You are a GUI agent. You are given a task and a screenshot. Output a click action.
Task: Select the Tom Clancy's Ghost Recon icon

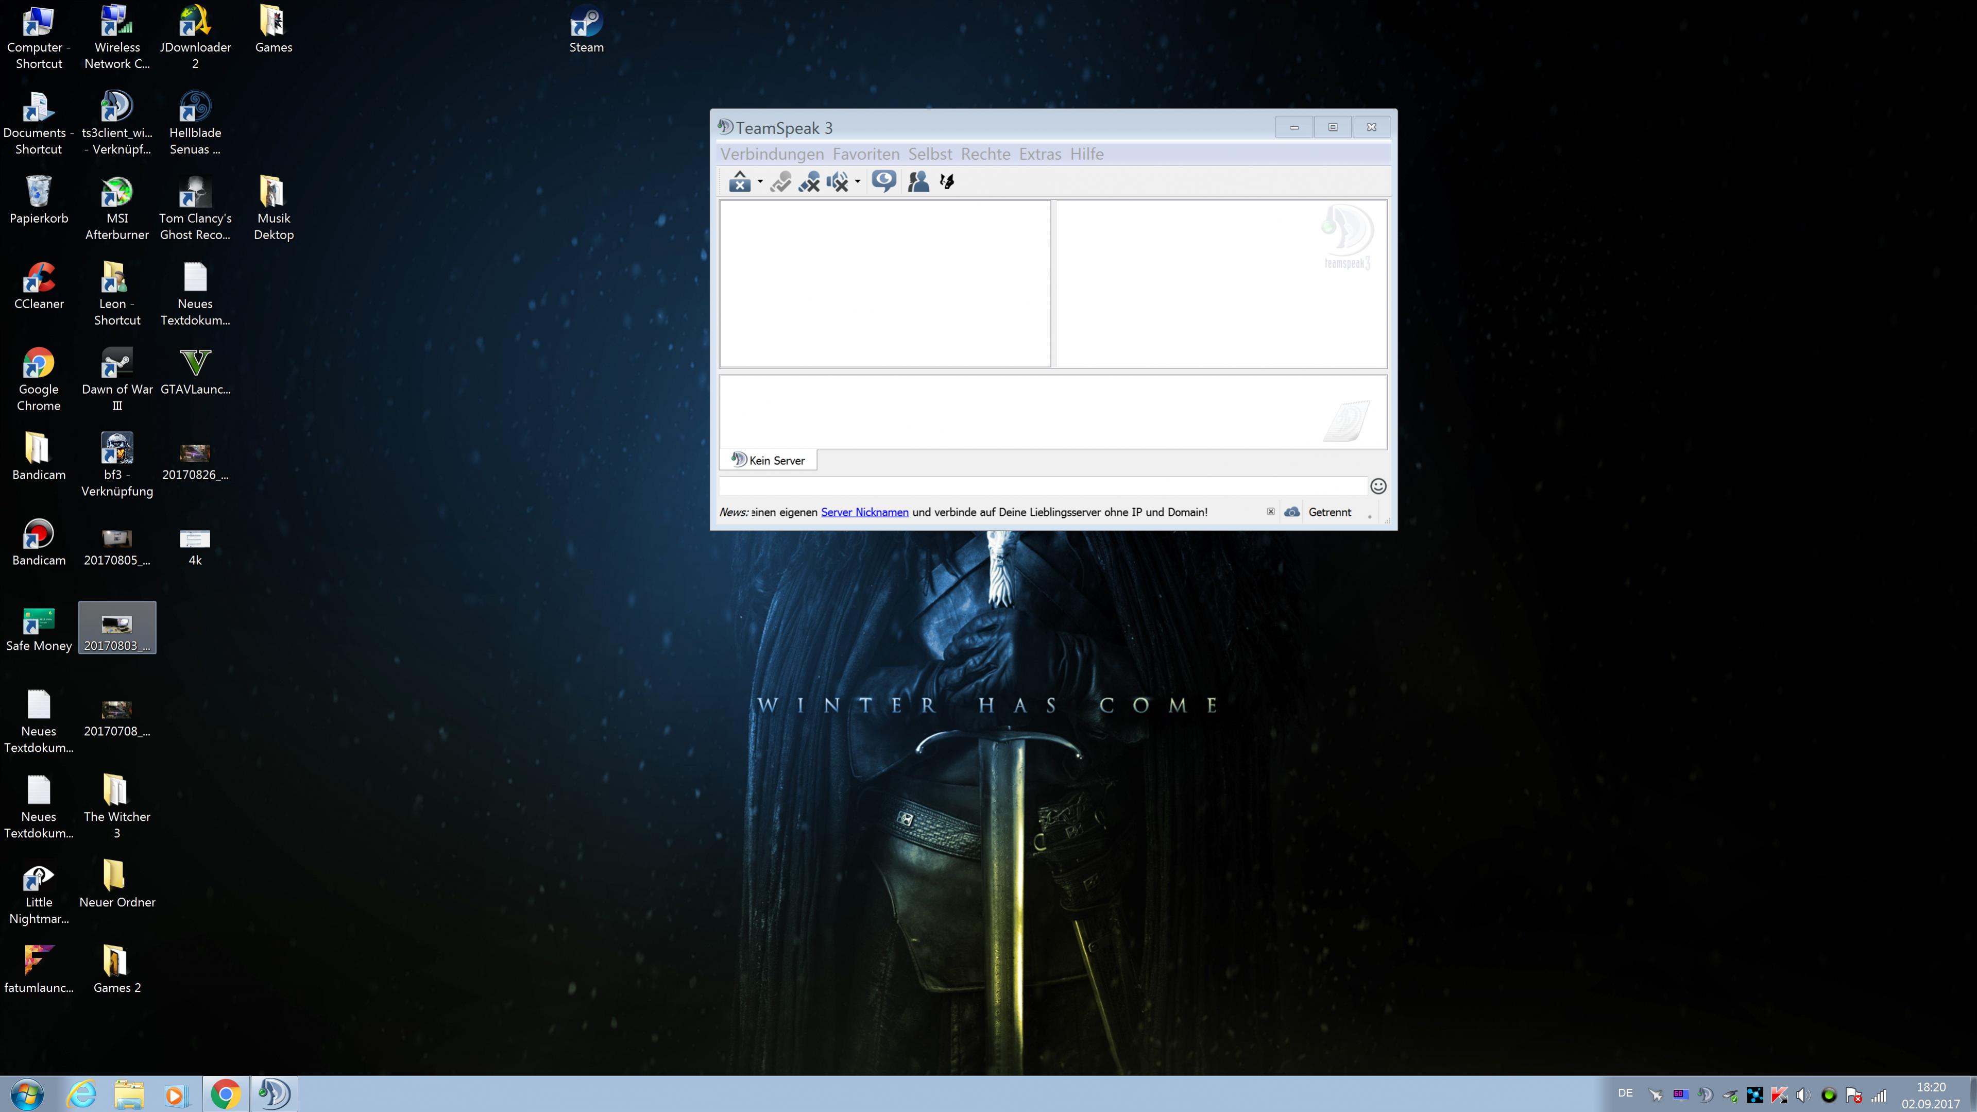click(x=195, y=209)
